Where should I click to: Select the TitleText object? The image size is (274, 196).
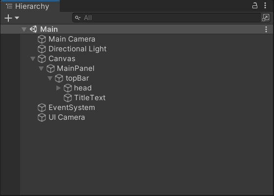click(x=90, y=98)
